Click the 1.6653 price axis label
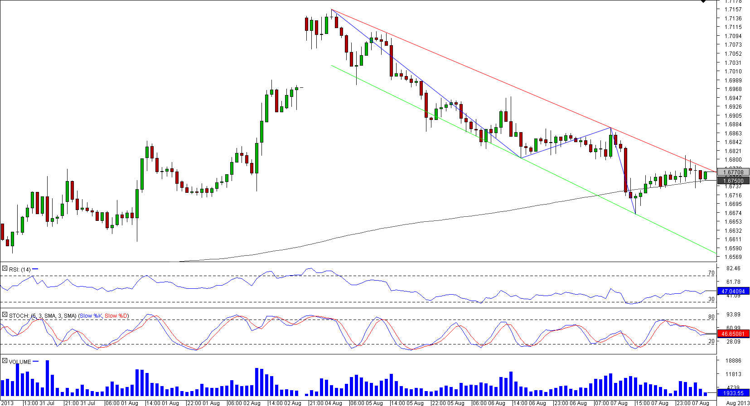 pos(733,222)
